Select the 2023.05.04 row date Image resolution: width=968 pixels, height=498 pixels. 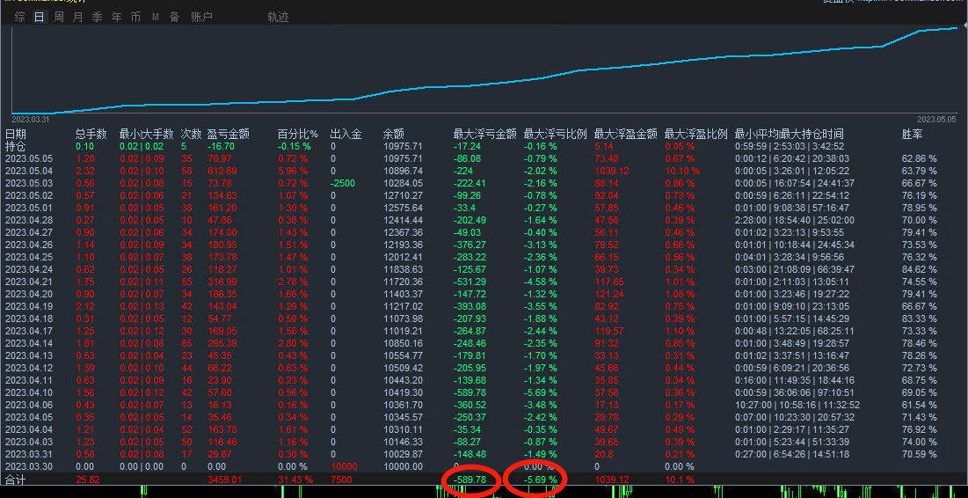click(29, 171)
